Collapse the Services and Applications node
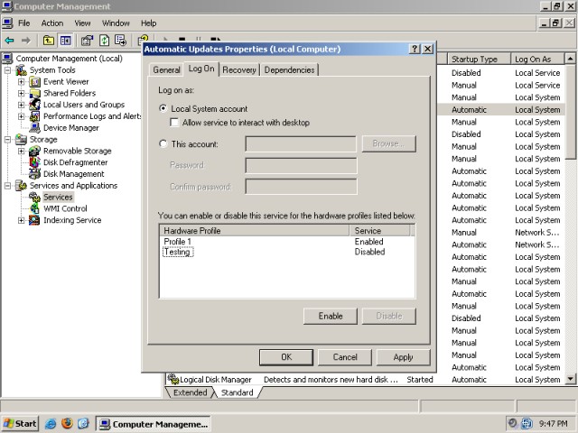The width and height of the screenshot is (578, 433). [8, 186]
